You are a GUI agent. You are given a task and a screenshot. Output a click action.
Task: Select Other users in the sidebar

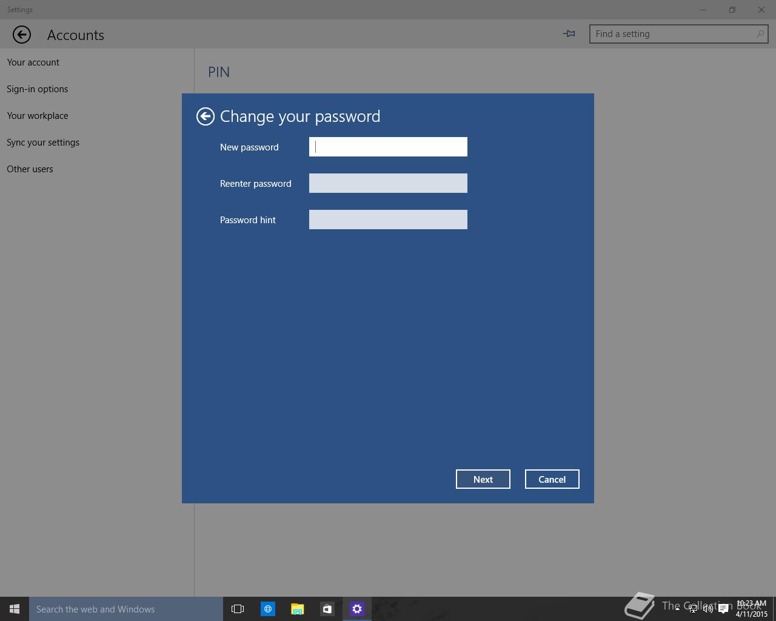point(30,169)
